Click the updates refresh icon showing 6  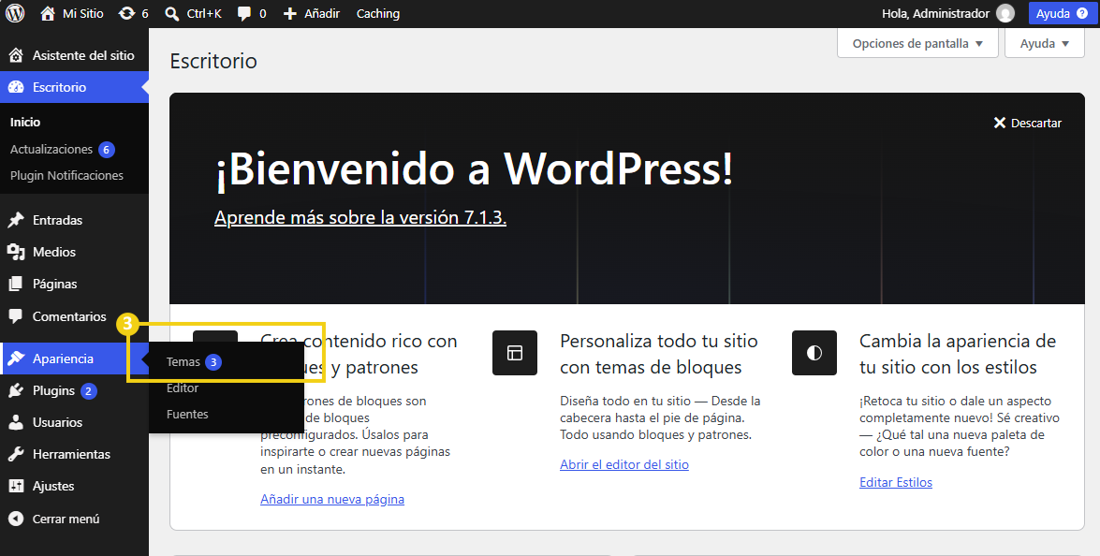pyautogui.click(x=126, y=13)
